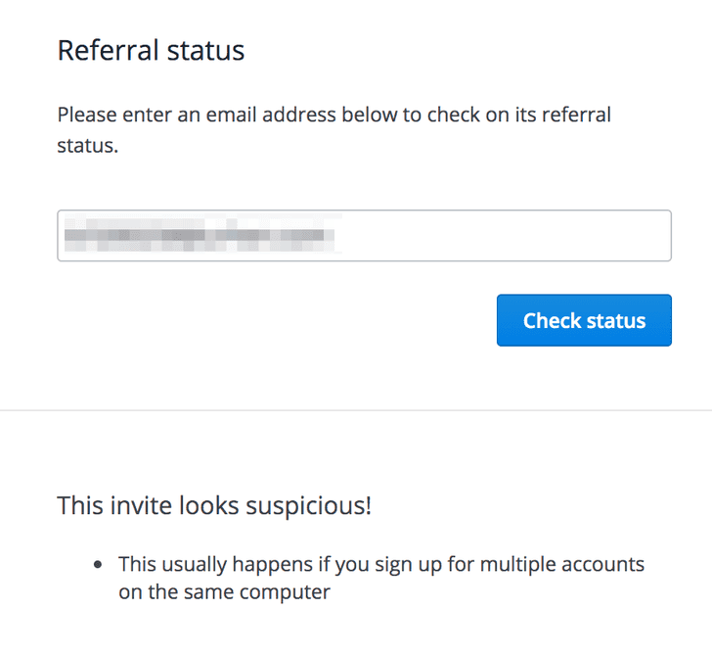
Task: Click the 'This invite looks suspicious!' heading
Action: tap(214, 506)
